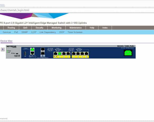Open the Security menu
Viewport: 154px width, 122px height.
[39, 28]
